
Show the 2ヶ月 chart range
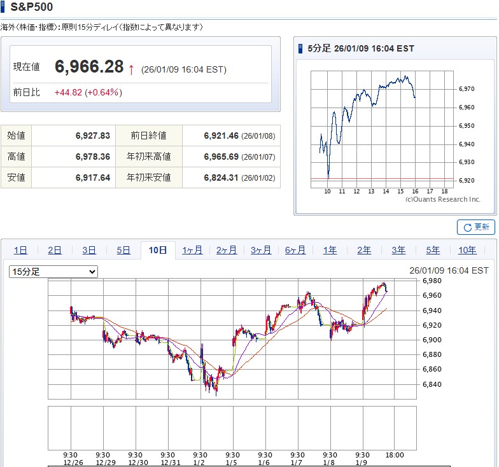[x=227, y=251]
